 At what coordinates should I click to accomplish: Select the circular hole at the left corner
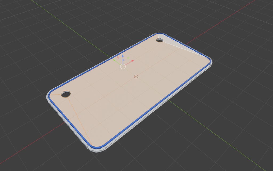66,94
